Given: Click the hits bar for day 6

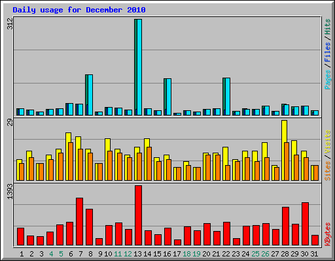Looking at the screenshot, I should point(69,109).
